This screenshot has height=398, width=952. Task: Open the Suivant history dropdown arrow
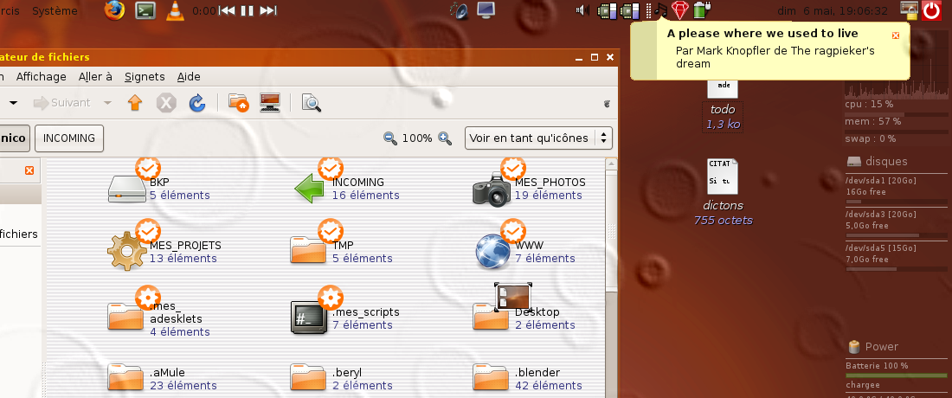(107, 103)
